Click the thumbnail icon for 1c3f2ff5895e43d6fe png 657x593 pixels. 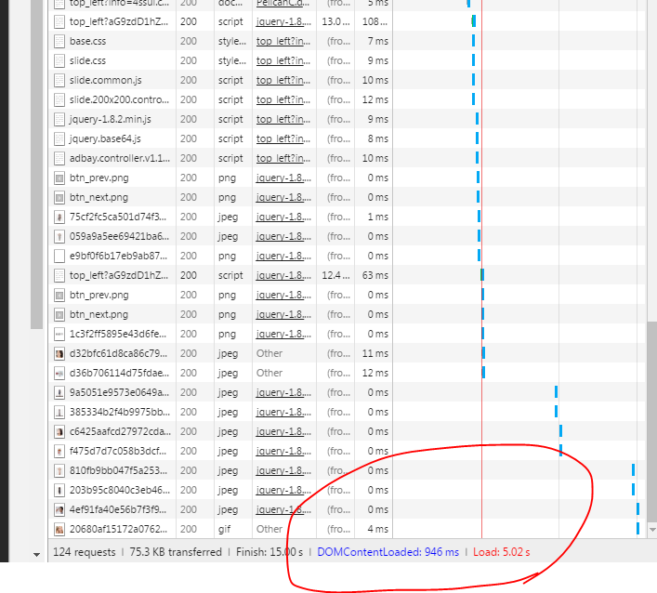coord(59,334)
